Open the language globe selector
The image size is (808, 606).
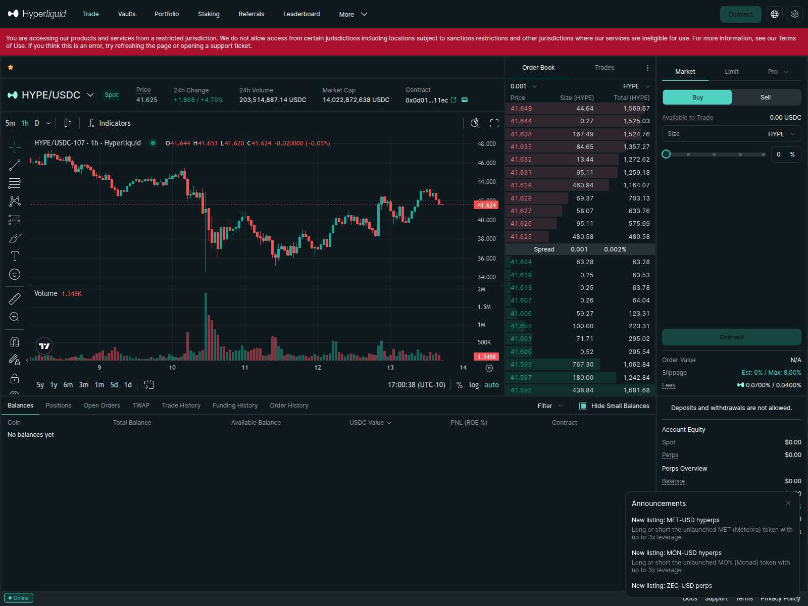(x=775, y=14)
